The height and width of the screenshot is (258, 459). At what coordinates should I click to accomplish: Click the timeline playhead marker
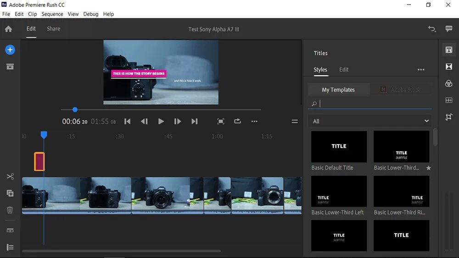pyautogui.click(x=44, y=135)
